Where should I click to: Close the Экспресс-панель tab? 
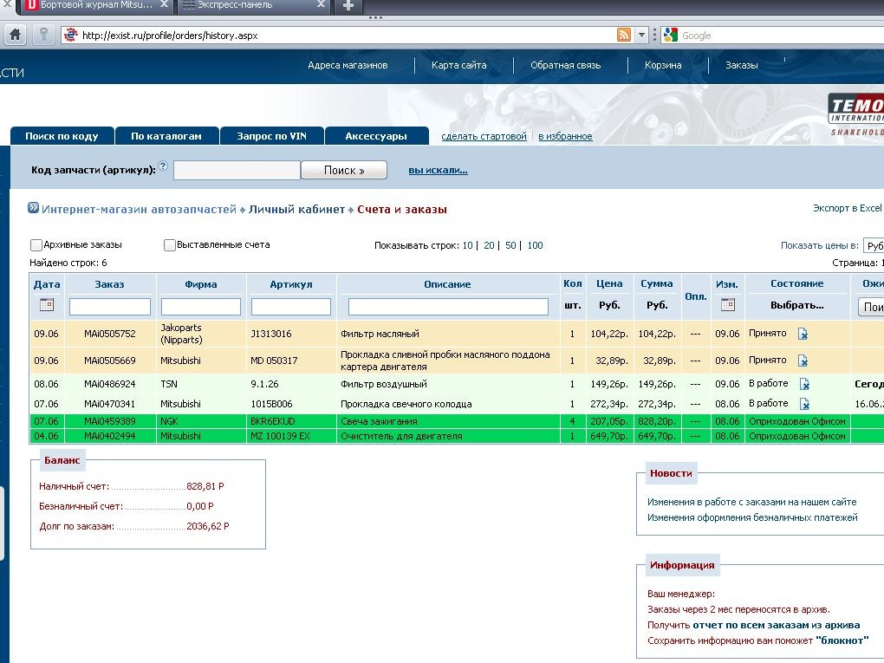(x=321, y=4)
